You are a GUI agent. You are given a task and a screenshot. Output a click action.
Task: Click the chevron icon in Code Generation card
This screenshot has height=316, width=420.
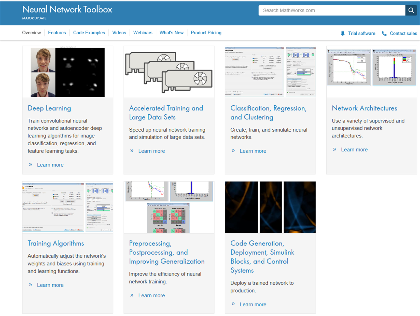pyautogui.click(x=233, y=304)
